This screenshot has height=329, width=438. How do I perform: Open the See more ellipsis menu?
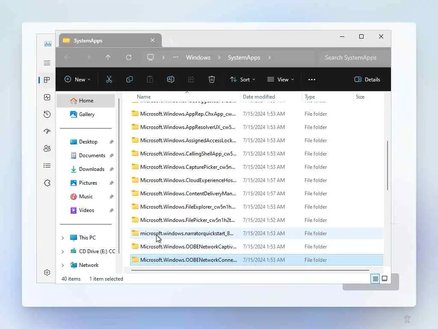pyautogui.click(x=312, y=79)
